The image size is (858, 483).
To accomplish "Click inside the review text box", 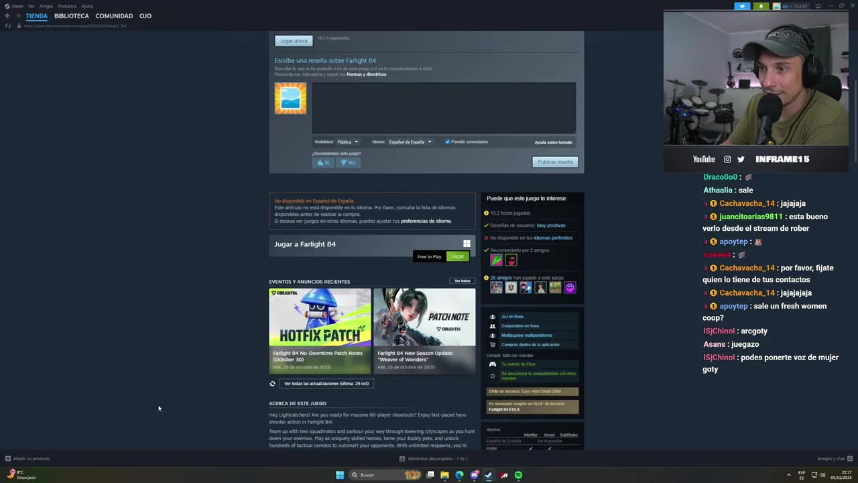I will pos(444,108).
